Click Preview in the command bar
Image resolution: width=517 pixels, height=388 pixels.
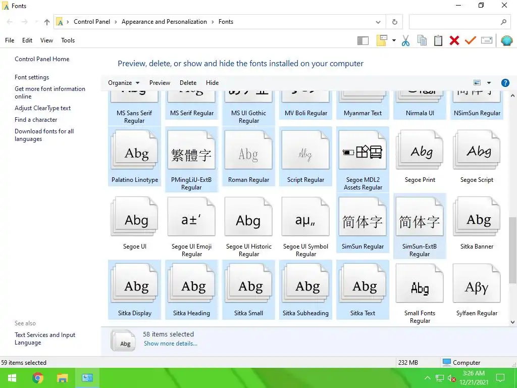pos(160,83)
